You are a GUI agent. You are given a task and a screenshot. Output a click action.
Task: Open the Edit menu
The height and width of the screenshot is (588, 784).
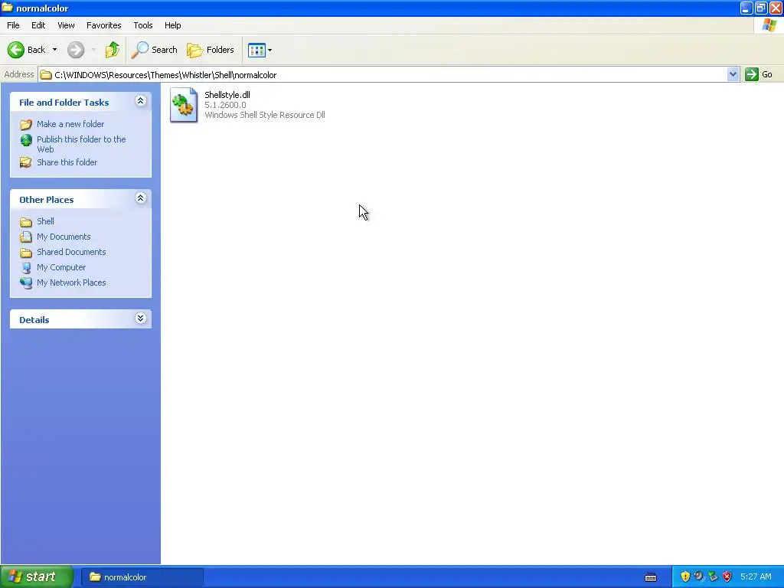38,25
